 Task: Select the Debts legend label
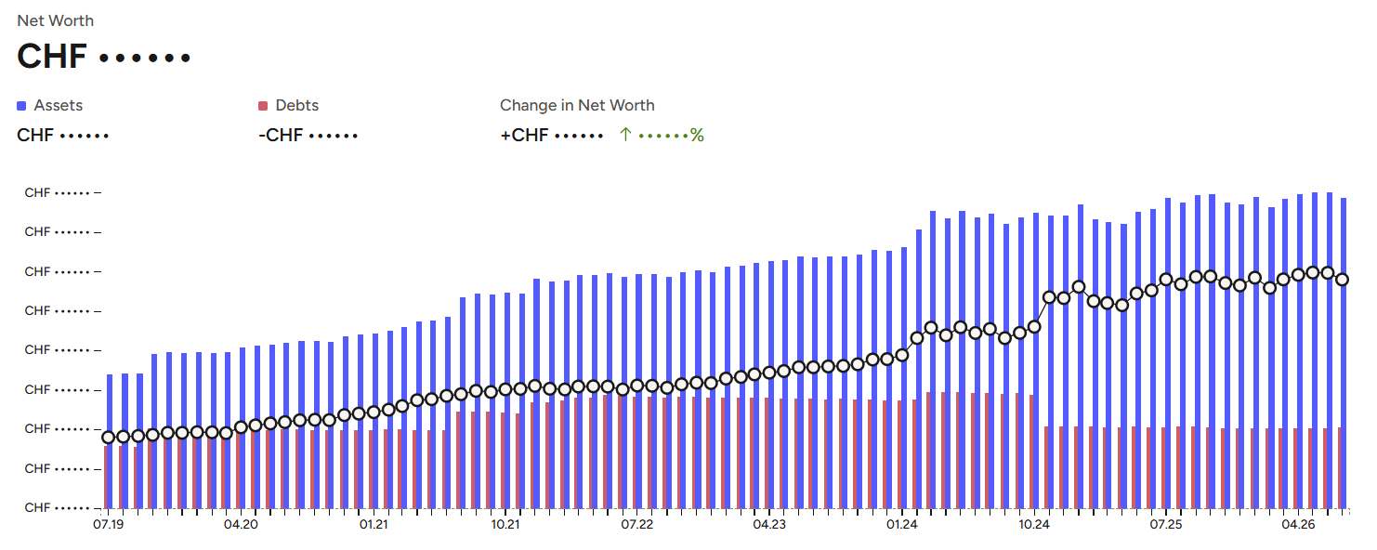pyautogui.click(x=297, y=106)
